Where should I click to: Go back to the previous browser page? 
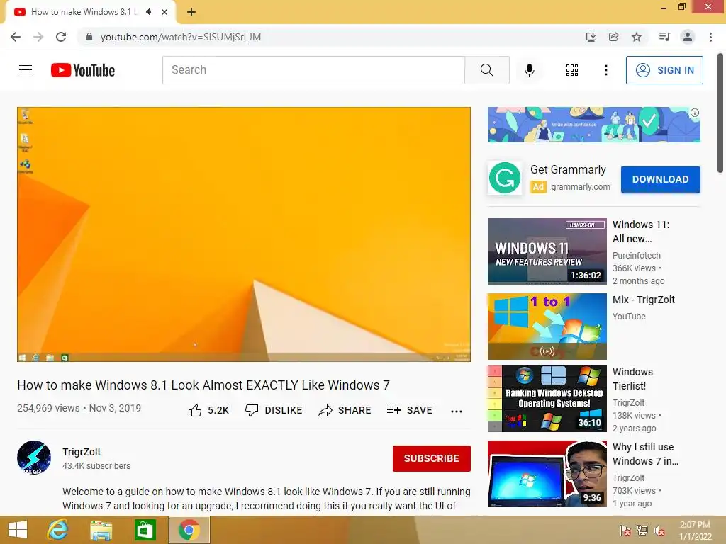coord(16,37)
